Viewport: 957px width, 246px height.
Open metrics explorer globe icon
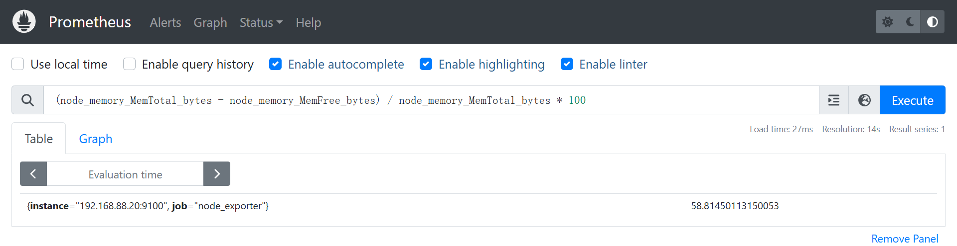click(864, 100)
